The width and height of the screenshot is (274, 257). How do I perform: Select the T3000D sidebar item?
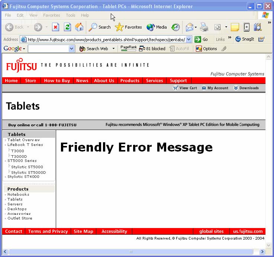coord(19,156)
